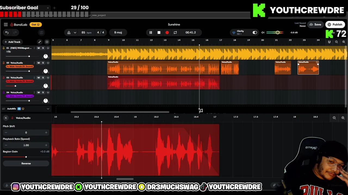This screenshot has width=348, height=195.
Task: Decrease Pitch Shift with minus
Action: (6, 133)
